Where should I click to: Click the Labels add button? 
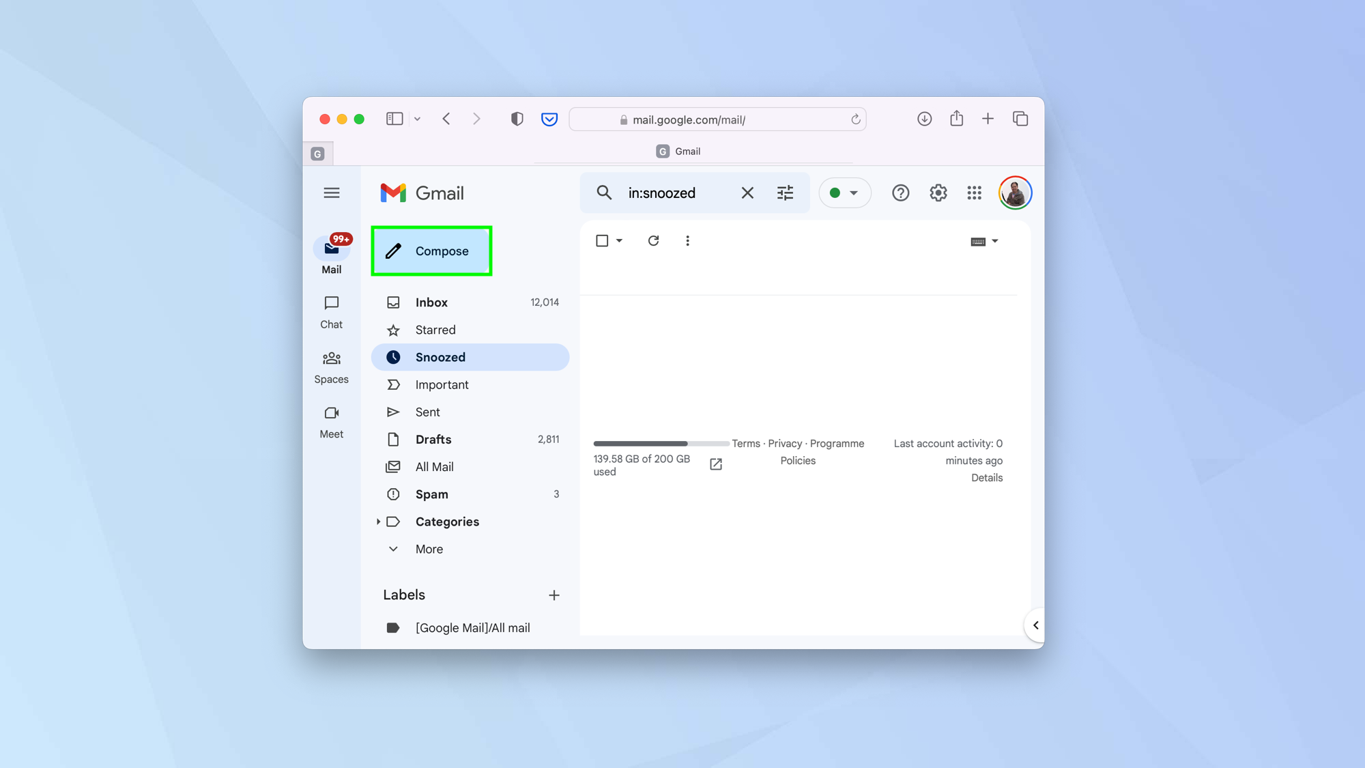[554, 595]
